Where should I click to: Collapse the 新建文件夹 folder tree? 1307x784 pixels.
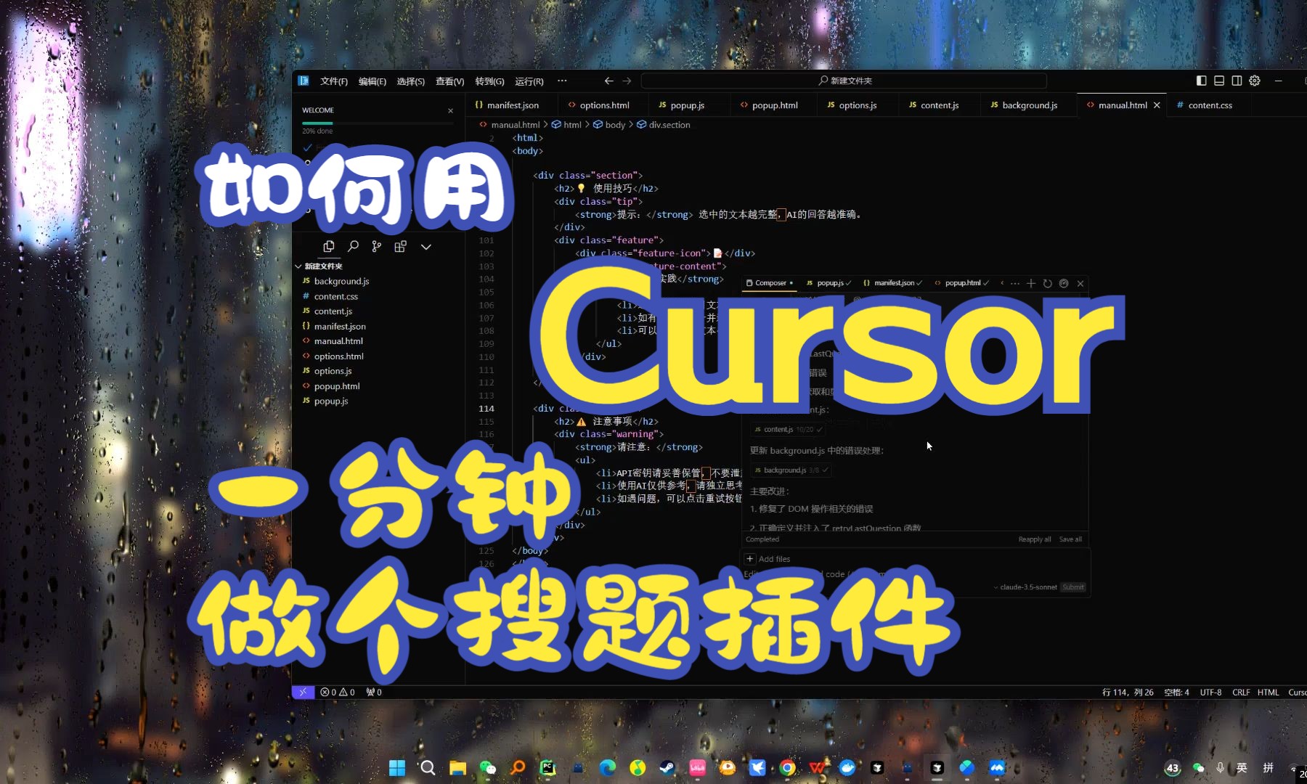click(318, 266)
